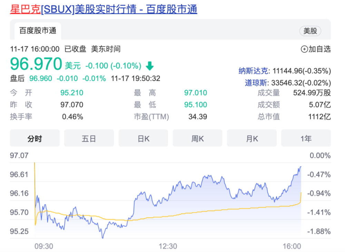
Task: Switch to the 日K chart tab
Action: [143, 139]
